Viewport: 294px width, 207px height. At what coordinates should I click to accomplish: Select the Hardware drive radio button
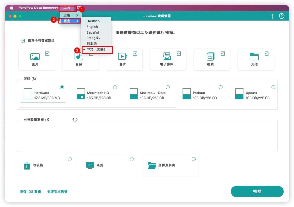click(62, 87)
